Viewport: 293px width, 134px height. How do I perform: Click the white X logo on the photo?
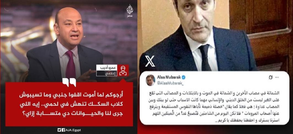coord(150,61)
